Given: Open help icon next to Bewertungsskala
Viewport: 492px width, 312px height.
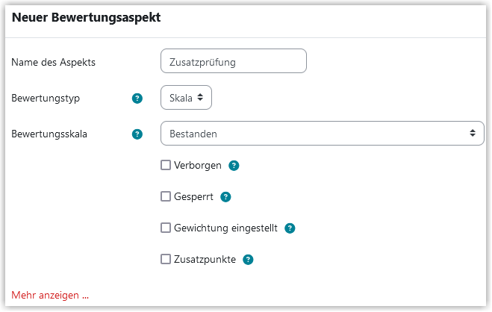Looking at the screenshot, I should tap(137, 134).
